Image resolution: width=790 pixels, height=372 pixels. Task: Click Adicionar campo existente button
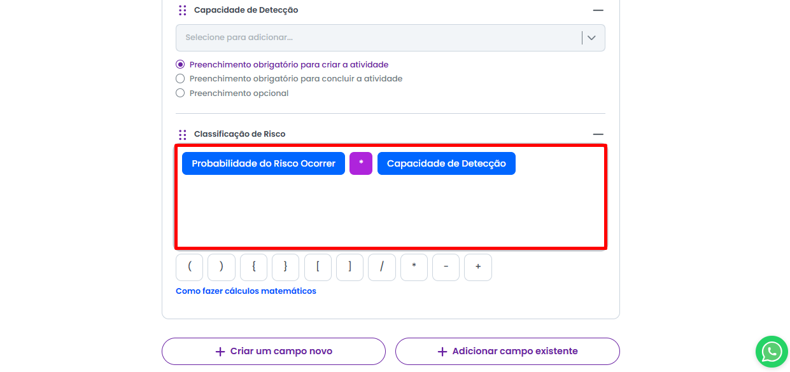tap(507, 352)
